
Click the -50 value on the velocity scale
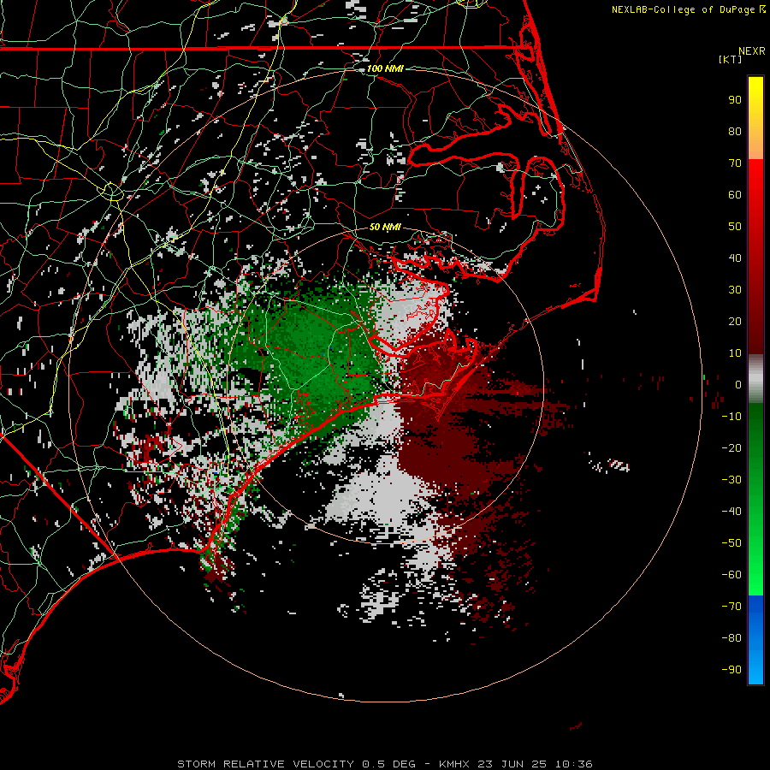[x=731, y=543]
